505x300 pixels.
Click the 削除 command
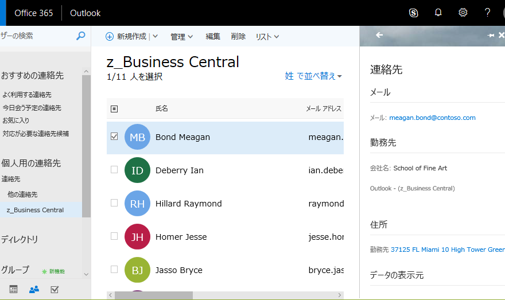point(238,36)
